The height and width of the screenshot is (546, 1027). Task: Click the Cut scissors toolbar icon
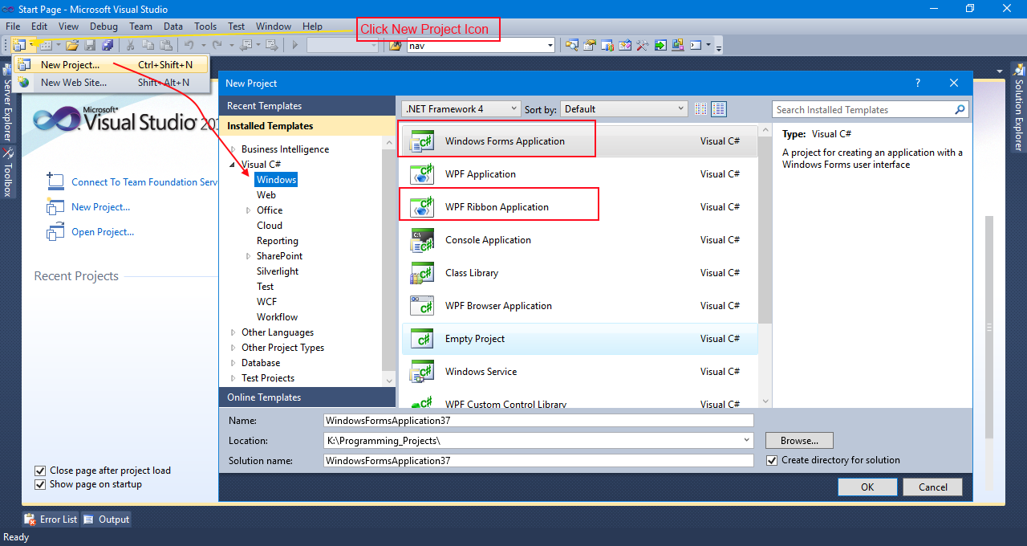click(x=131, y=45)
